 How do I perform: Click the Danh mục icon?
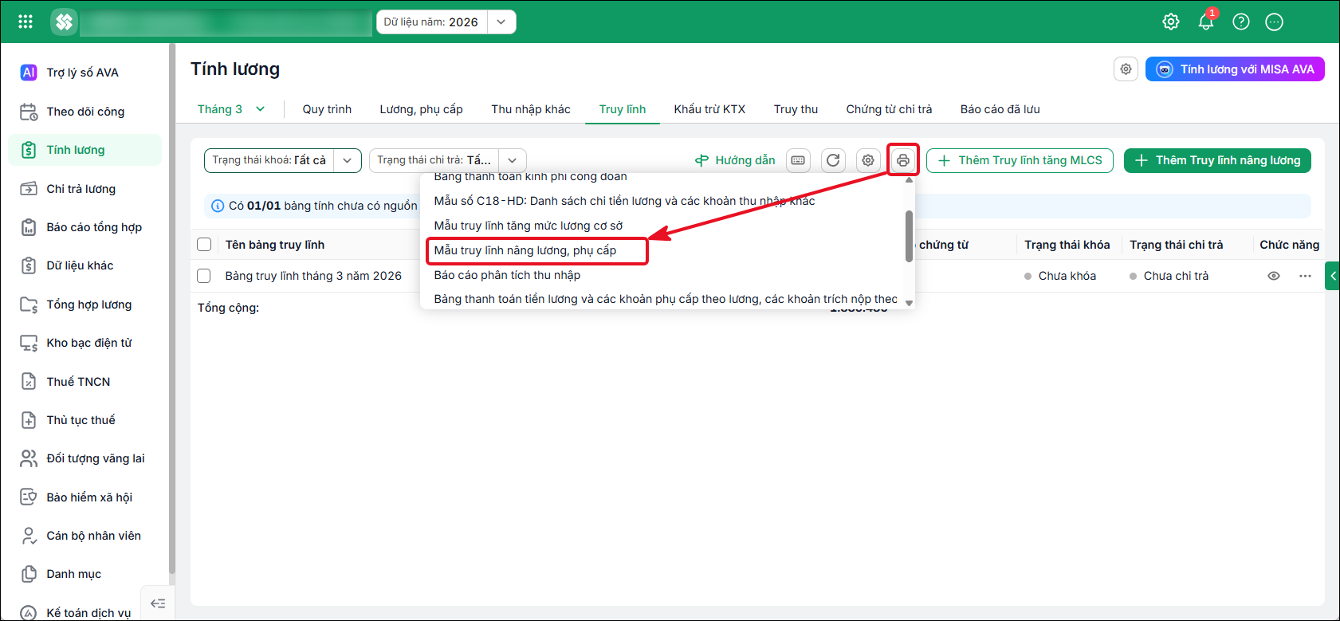coord(29,574)
